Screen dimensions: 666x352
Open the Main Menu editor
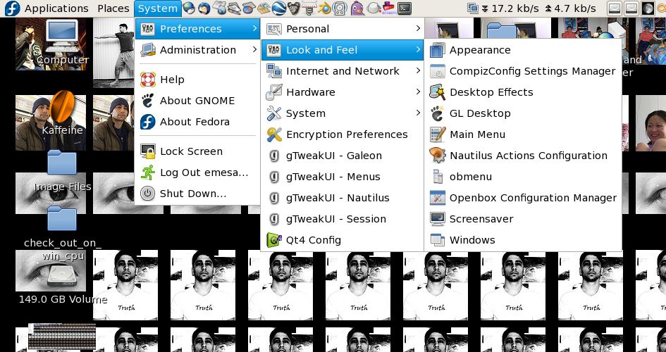click(523, 134)
